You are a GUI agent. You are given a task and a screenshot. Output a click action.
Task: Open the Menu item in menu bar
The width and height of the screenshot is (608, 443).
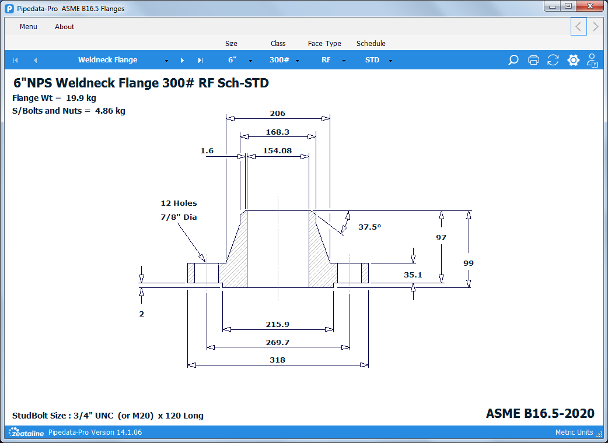[28, 27]
